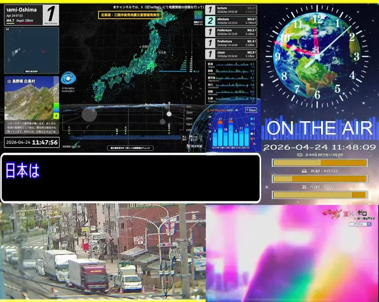Image resolution: width=379 pixels, height=302 pixels.
Task: Click the cyan intensity 2 badge in quake list
Action: click(210, 21)
